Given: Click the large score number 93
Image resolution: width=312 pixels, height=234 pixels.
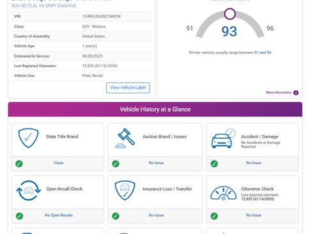Looking at the screenshot, I should [230, 31].
